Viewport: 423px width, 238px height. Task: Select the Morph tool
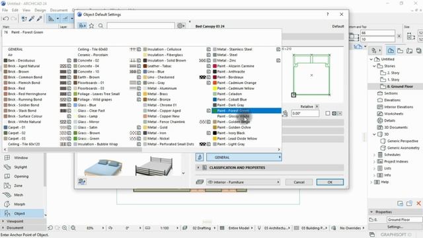19,204
